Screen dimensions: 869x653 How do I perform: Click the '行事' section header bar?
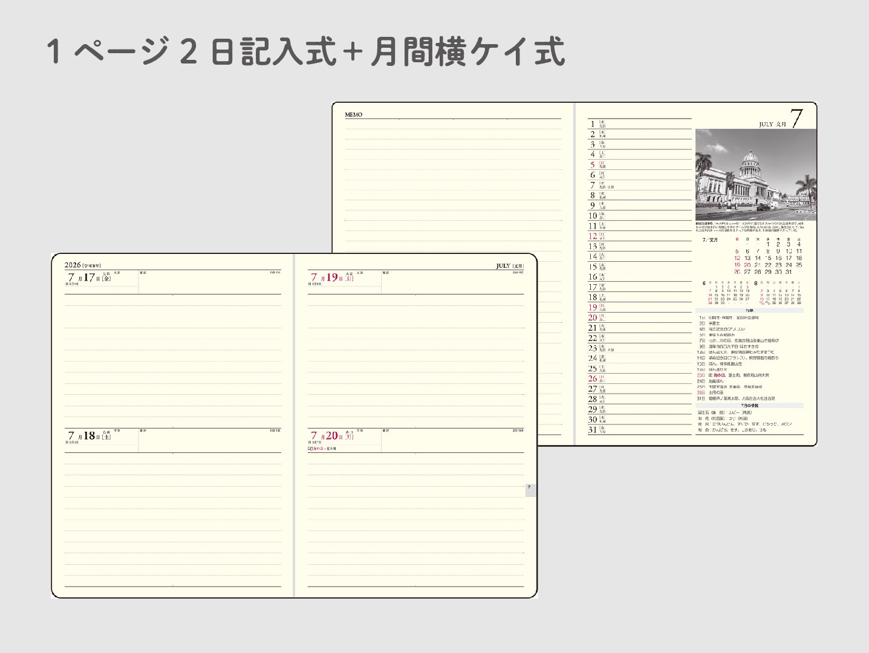coord(749,311)
